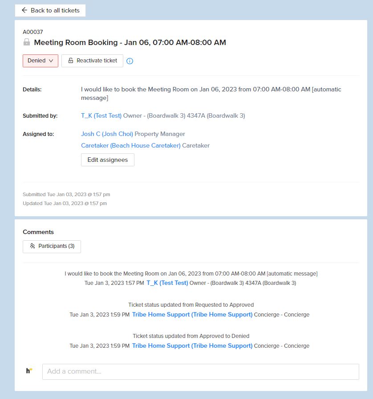This screenshot has height=399, width=373.
Task: Click Submitted Tue Jan 03, 2023 timestamp
Action: (x=66, y=194)
